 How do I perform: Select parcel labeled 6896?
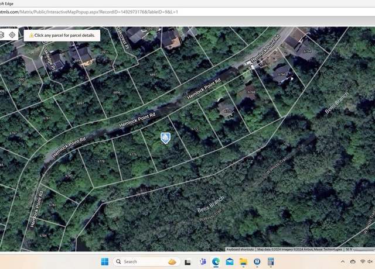pyautogui.click(x=117, y=92)
